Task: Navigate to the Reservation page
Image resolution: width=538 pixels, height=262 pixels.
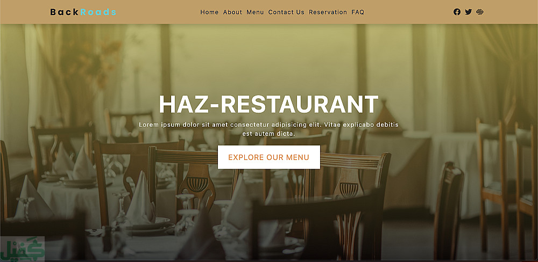Action: click(328, 12)
